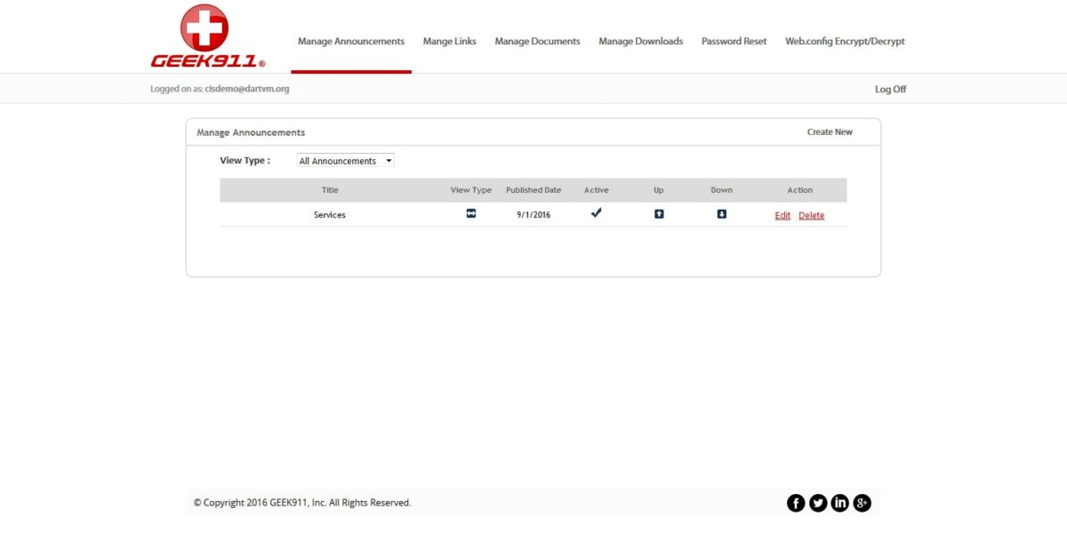Screen dimensions: 1067x533
Task: Open the Twitter icon in the footer
Action: 817,502
